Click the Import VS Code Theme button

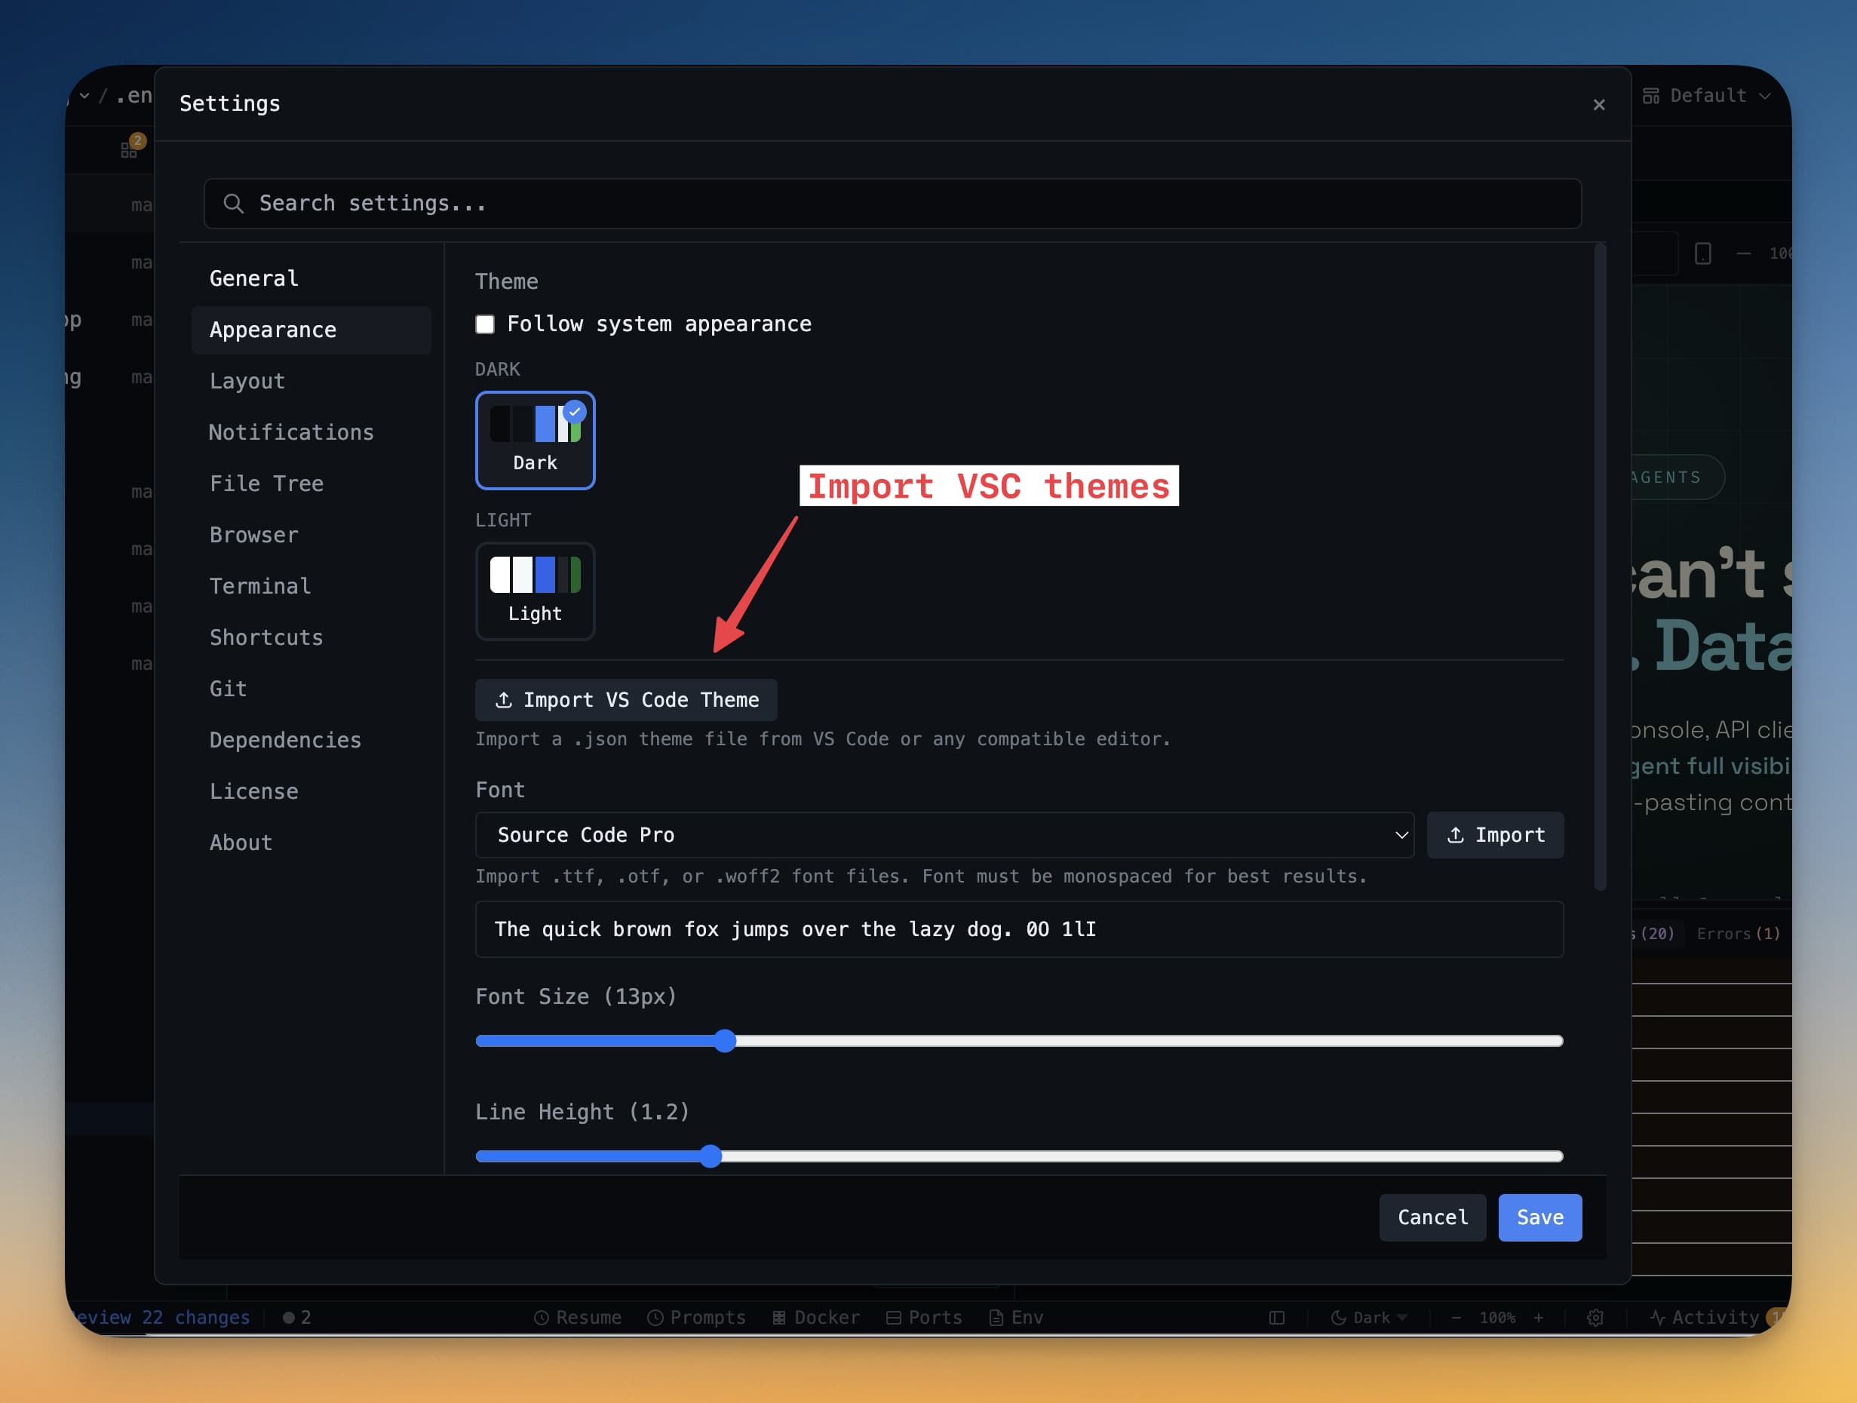pyautogui.click(x=625, y=699)
